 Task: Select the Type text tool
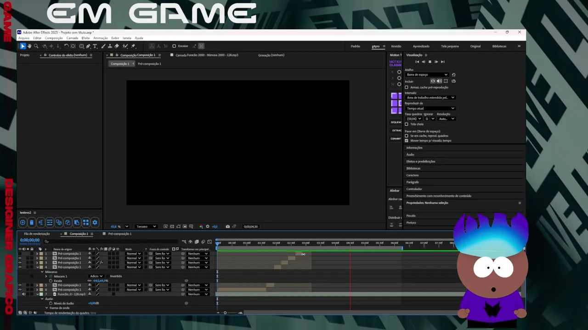coord(95,46)
